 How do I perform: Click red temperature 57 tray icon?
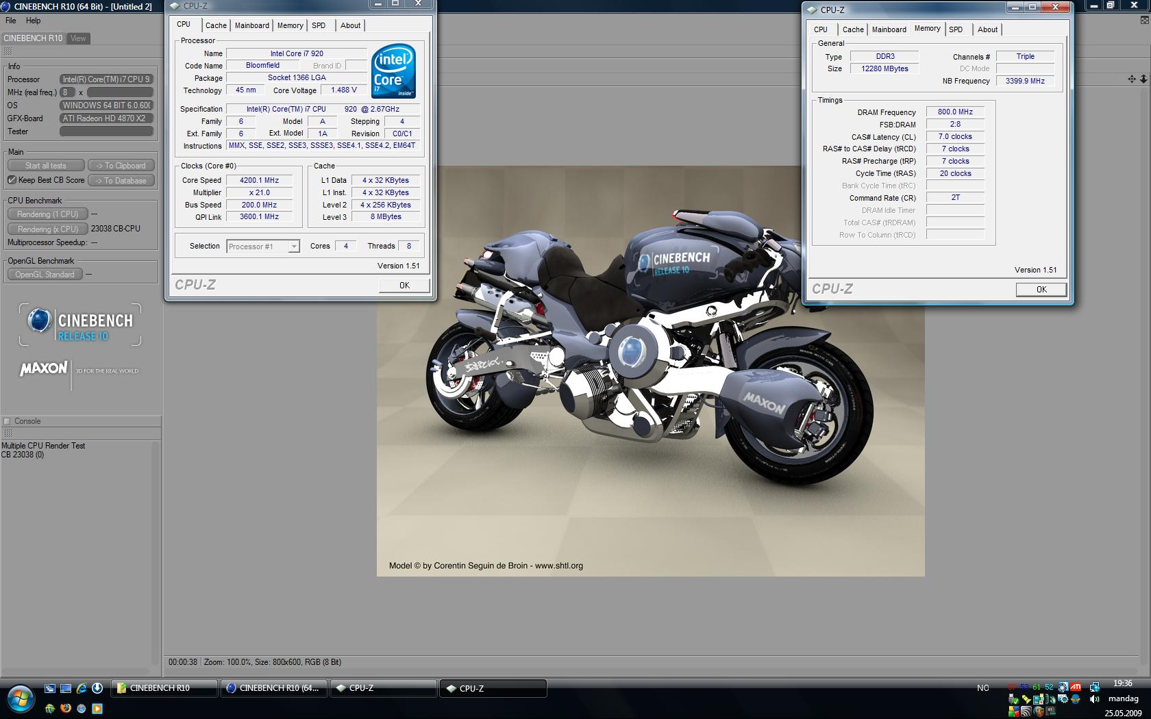(x=1013, y=687)
